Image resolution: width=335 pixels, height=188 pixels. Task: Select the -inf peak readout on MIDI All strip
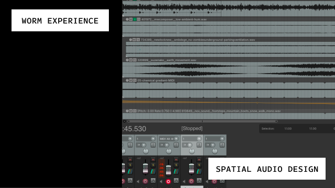tap(162, 158)
